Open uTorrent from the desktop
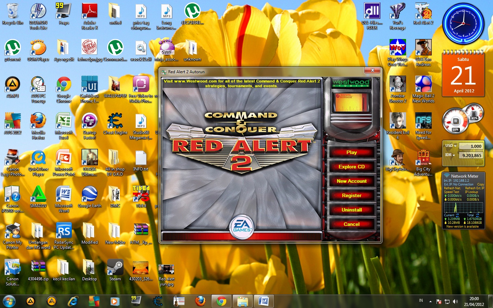 click(13, 48)
